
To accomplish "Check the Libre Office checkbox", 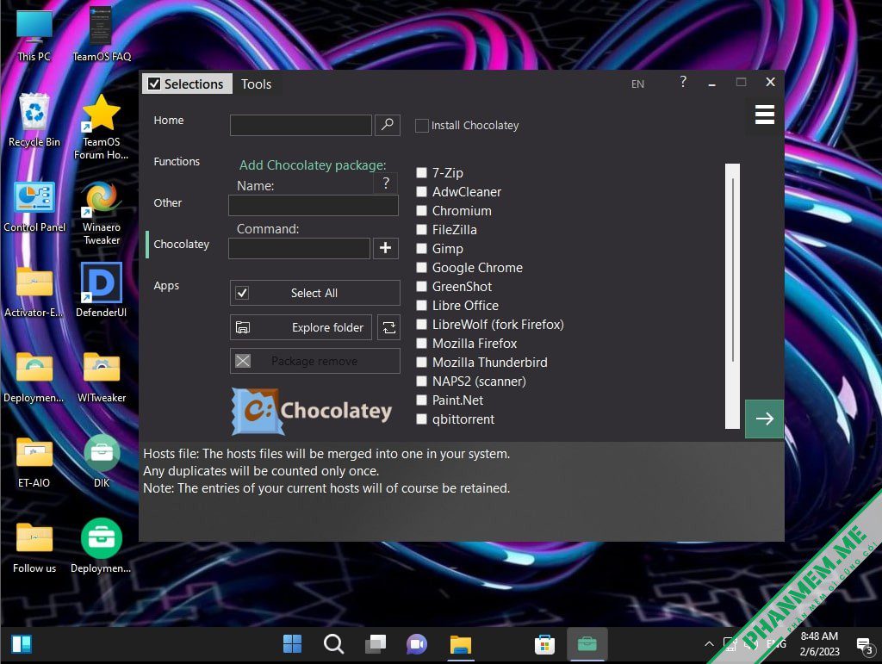I will 421,305.
